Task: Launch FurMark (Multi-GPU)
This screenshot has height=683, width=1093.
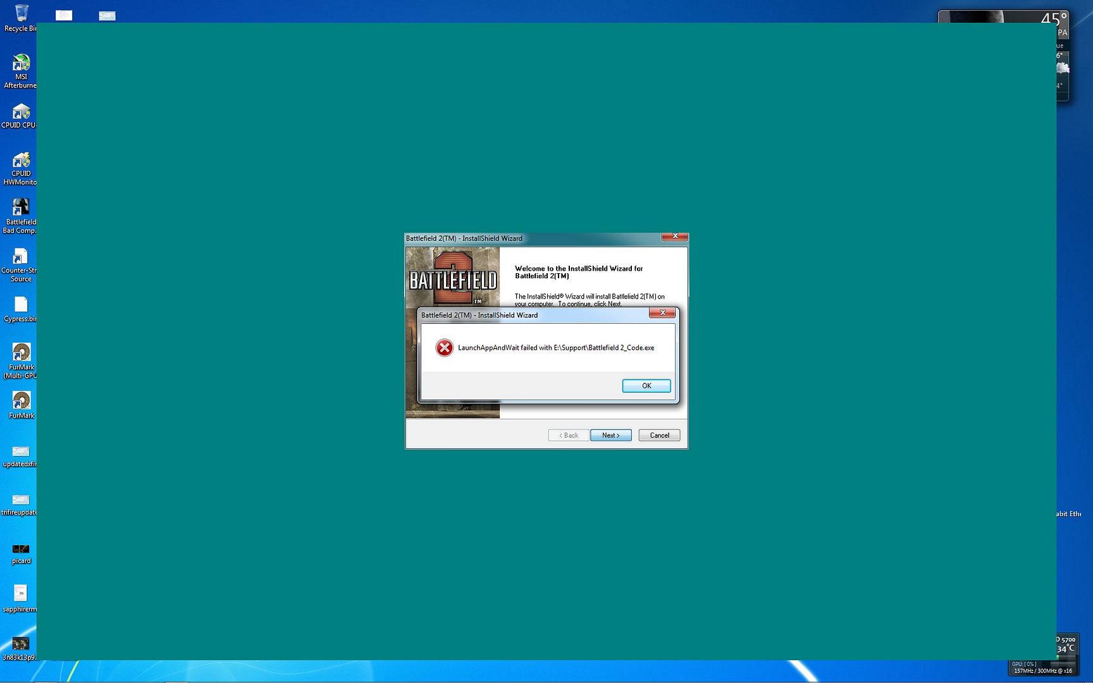Action: point(20,352)
